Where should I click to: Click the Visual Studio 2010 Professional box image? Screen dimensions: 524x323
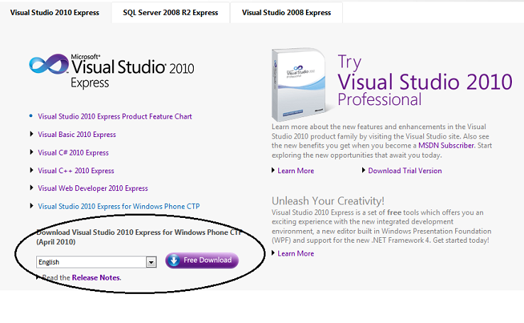pyautogui.click(x=299, y=84)
